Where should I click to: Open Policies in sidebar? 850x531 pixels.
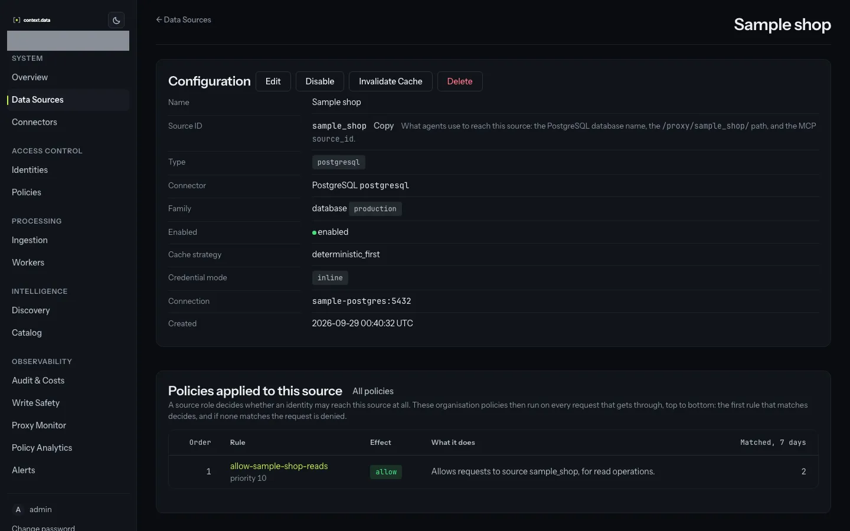click(68, 192)
